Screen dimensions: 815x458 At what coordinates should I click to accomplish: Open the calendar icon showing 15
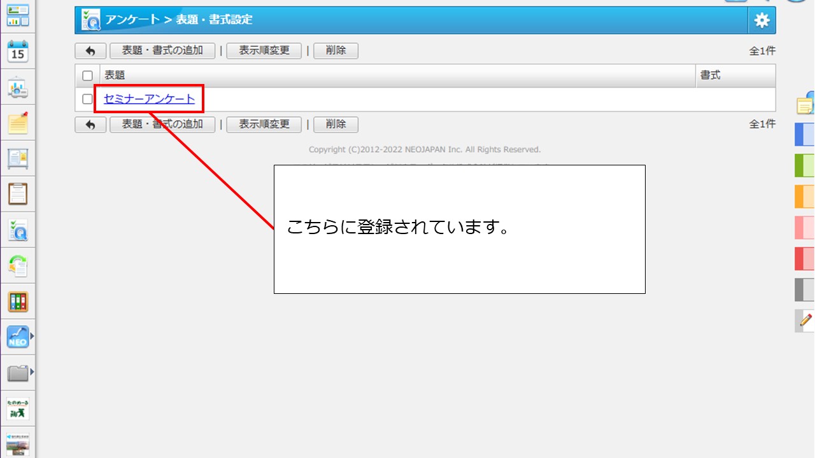(x=18, y=52)
